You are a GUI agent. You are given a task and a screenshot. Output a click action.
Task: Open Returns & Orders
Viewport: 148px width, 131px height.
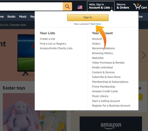[x=123, y=6]
